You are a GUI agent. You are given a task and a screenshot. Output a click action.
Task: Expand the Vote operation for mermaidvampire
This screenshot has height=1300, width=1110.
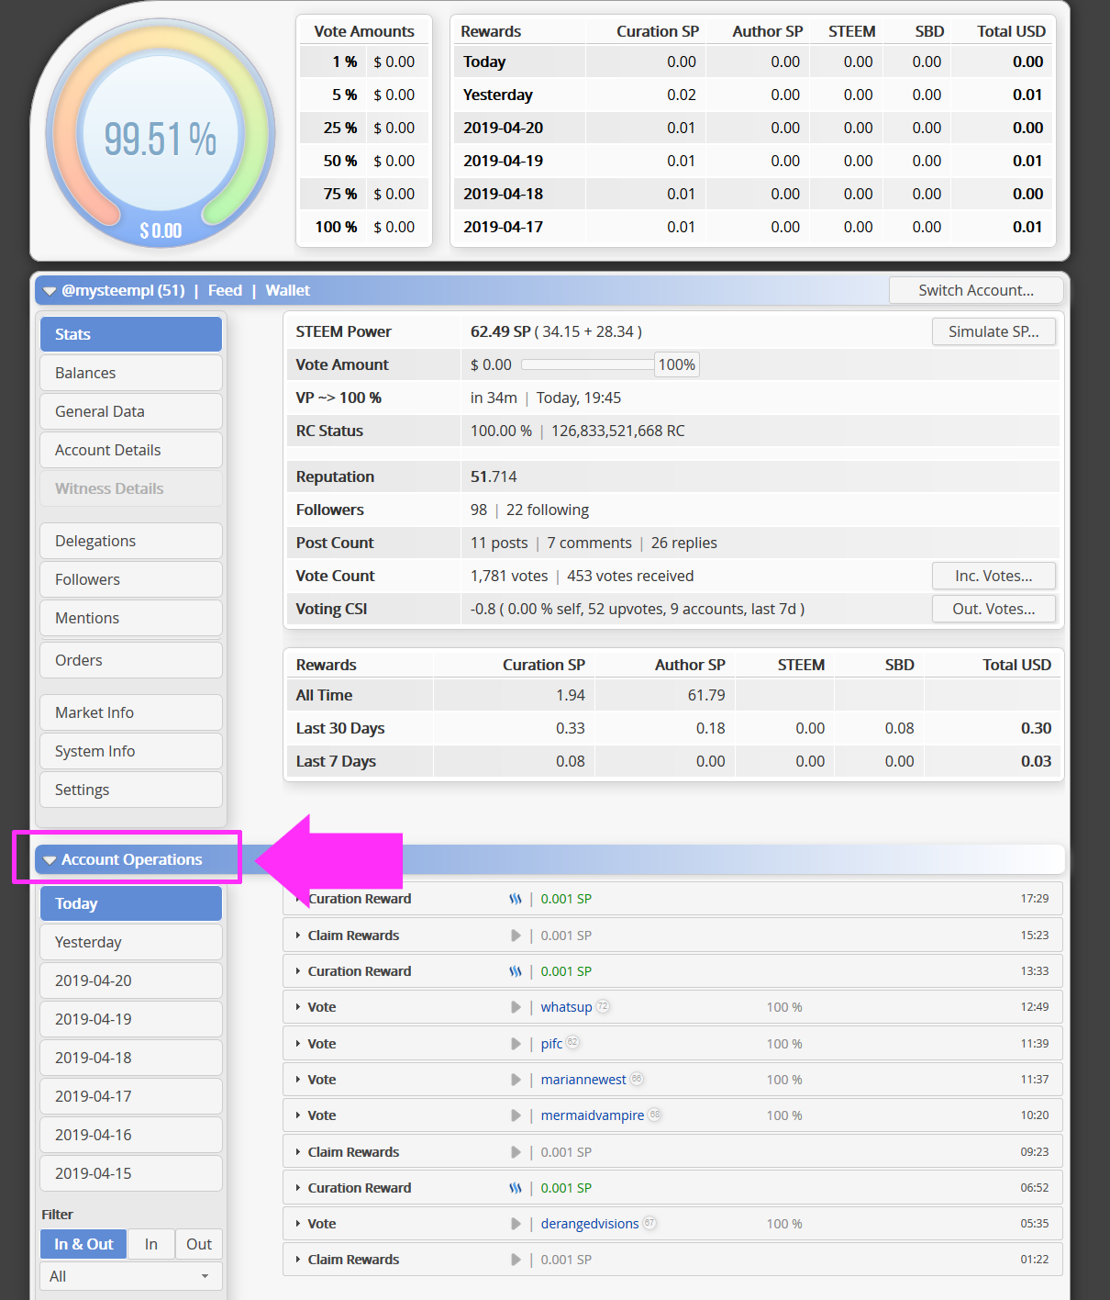298,1115
